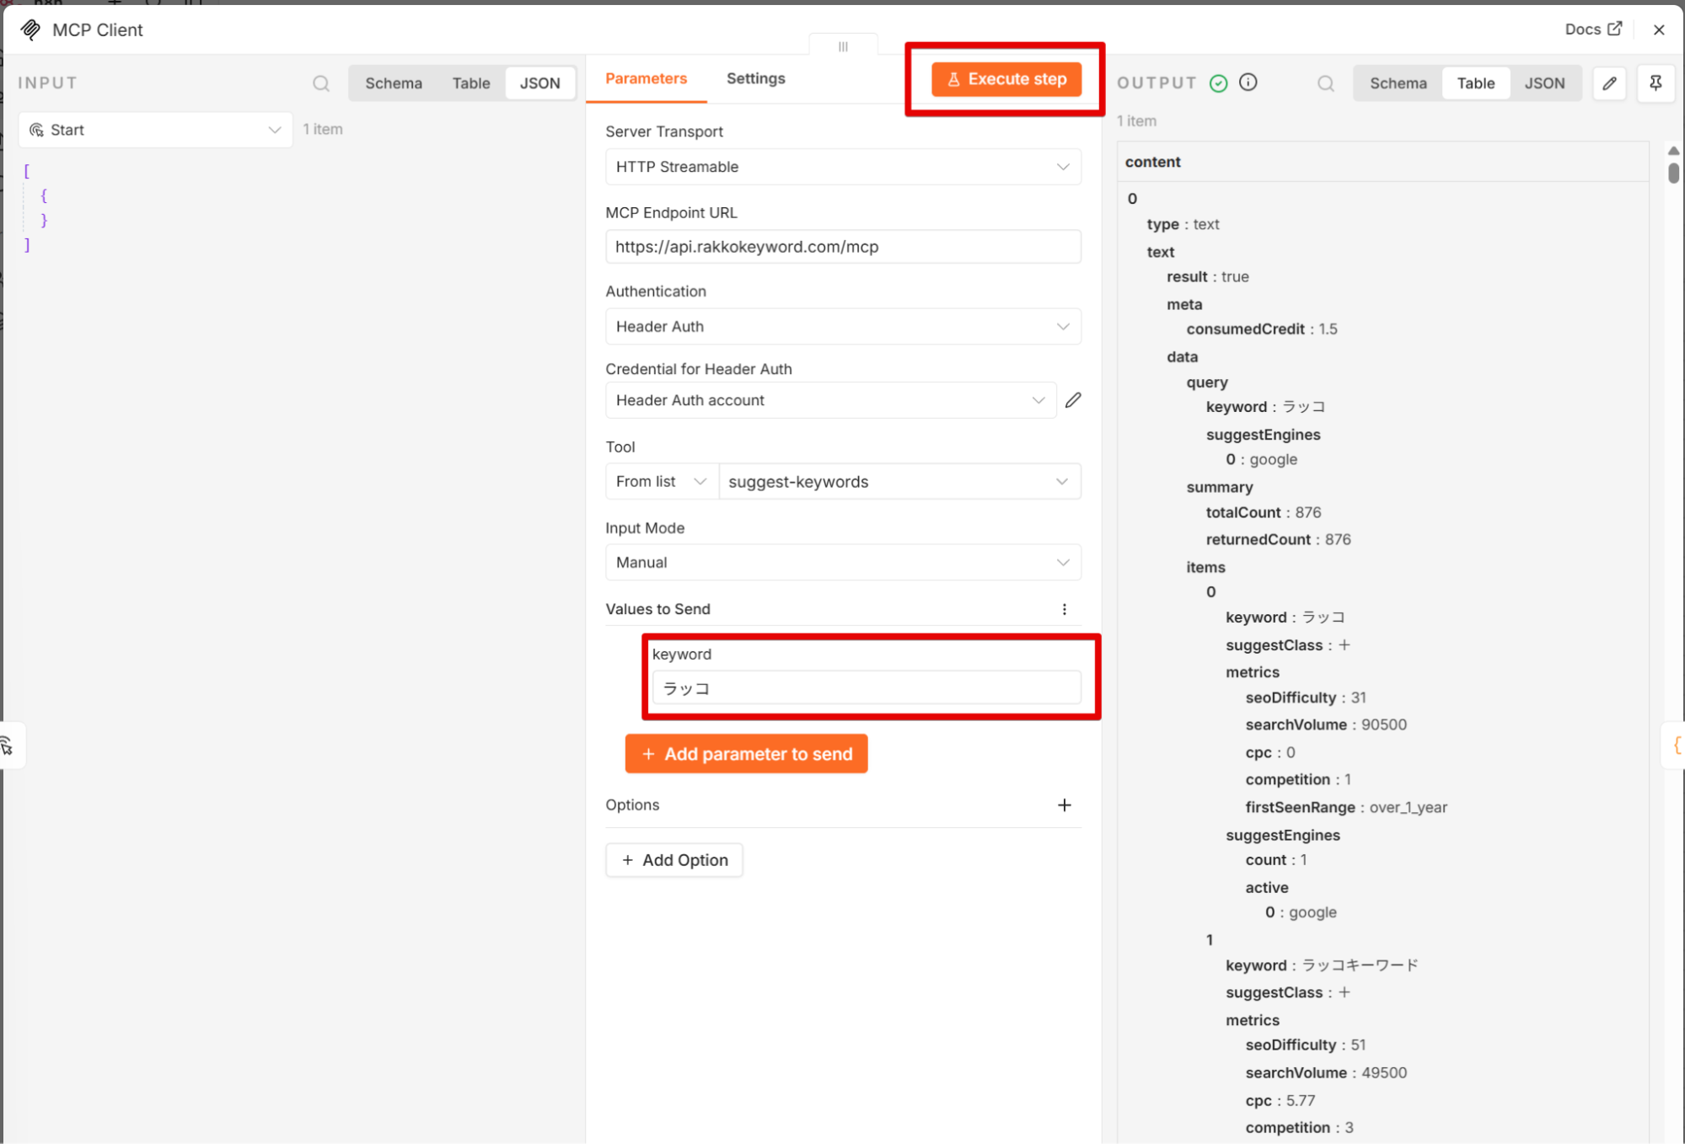Edit output data with pencil icon

click(1609, 83)
